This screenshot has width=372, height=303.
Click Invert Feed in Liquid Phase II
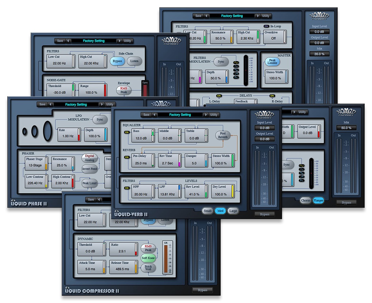click(90, 169)
